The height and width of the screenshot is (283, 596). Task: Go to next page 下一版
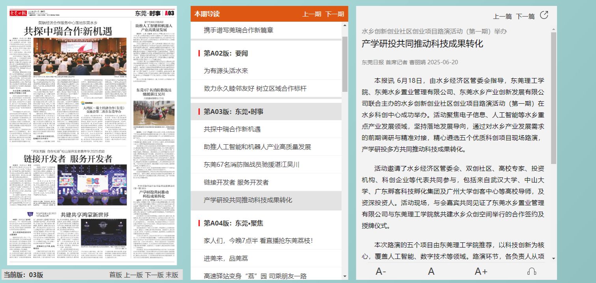[154, 275]
